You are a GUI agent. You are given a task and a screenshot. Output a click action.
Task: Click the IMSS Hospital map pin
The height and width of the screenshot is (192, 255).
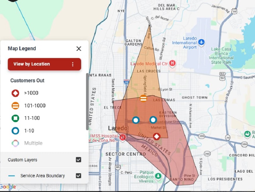click(x=123, y=137)
